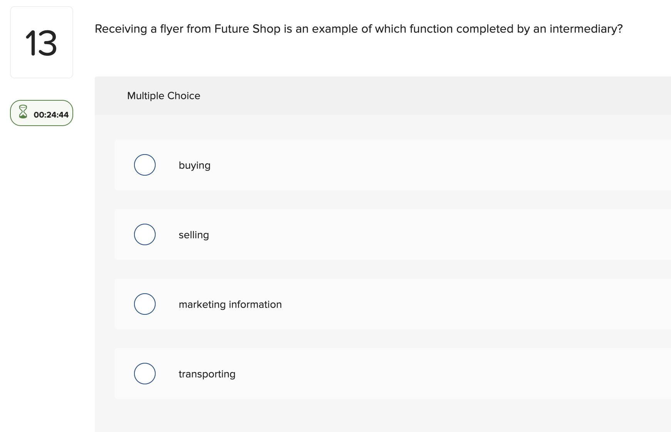Click the "marketing information" label text
The width and height of the screenshot is (671, 432).
coord(230,304)
